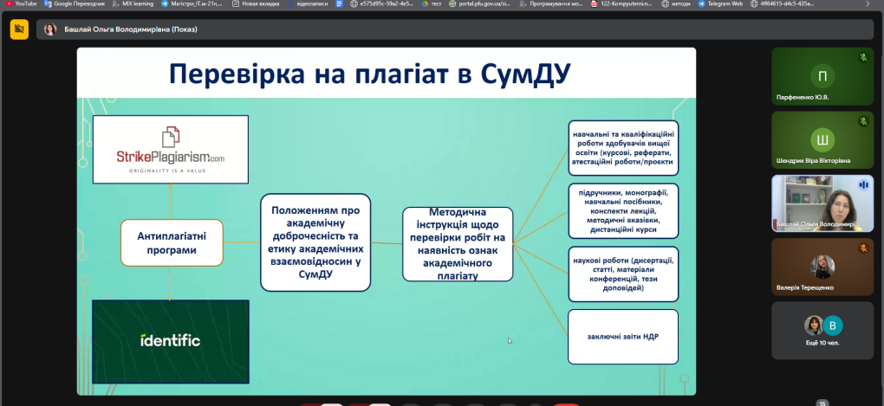Select the Валерія Терещенко participant tile
This screenshot has width=884, height=406.
click(x=822, y=267)
